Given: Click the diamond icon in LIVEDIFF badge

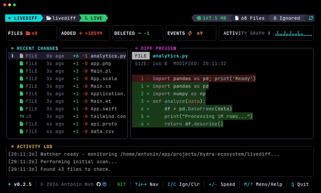Looking at the screenshot, I should [9, 18].
